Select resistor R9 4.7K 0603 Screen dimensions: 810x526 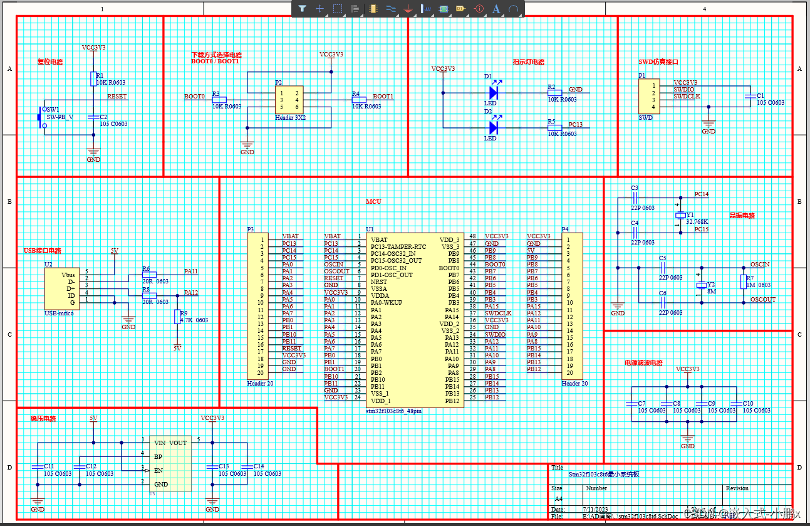click(177, 316)
